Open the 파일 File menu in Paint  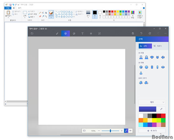point(8,8)
